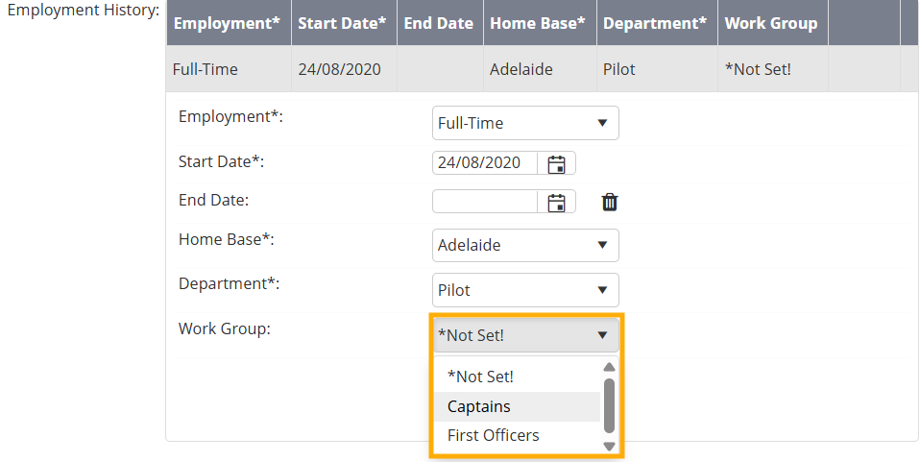Click the trash icon beside End Date
The width and height of the screenshot is (920, 462).
[x=610, y=202]
